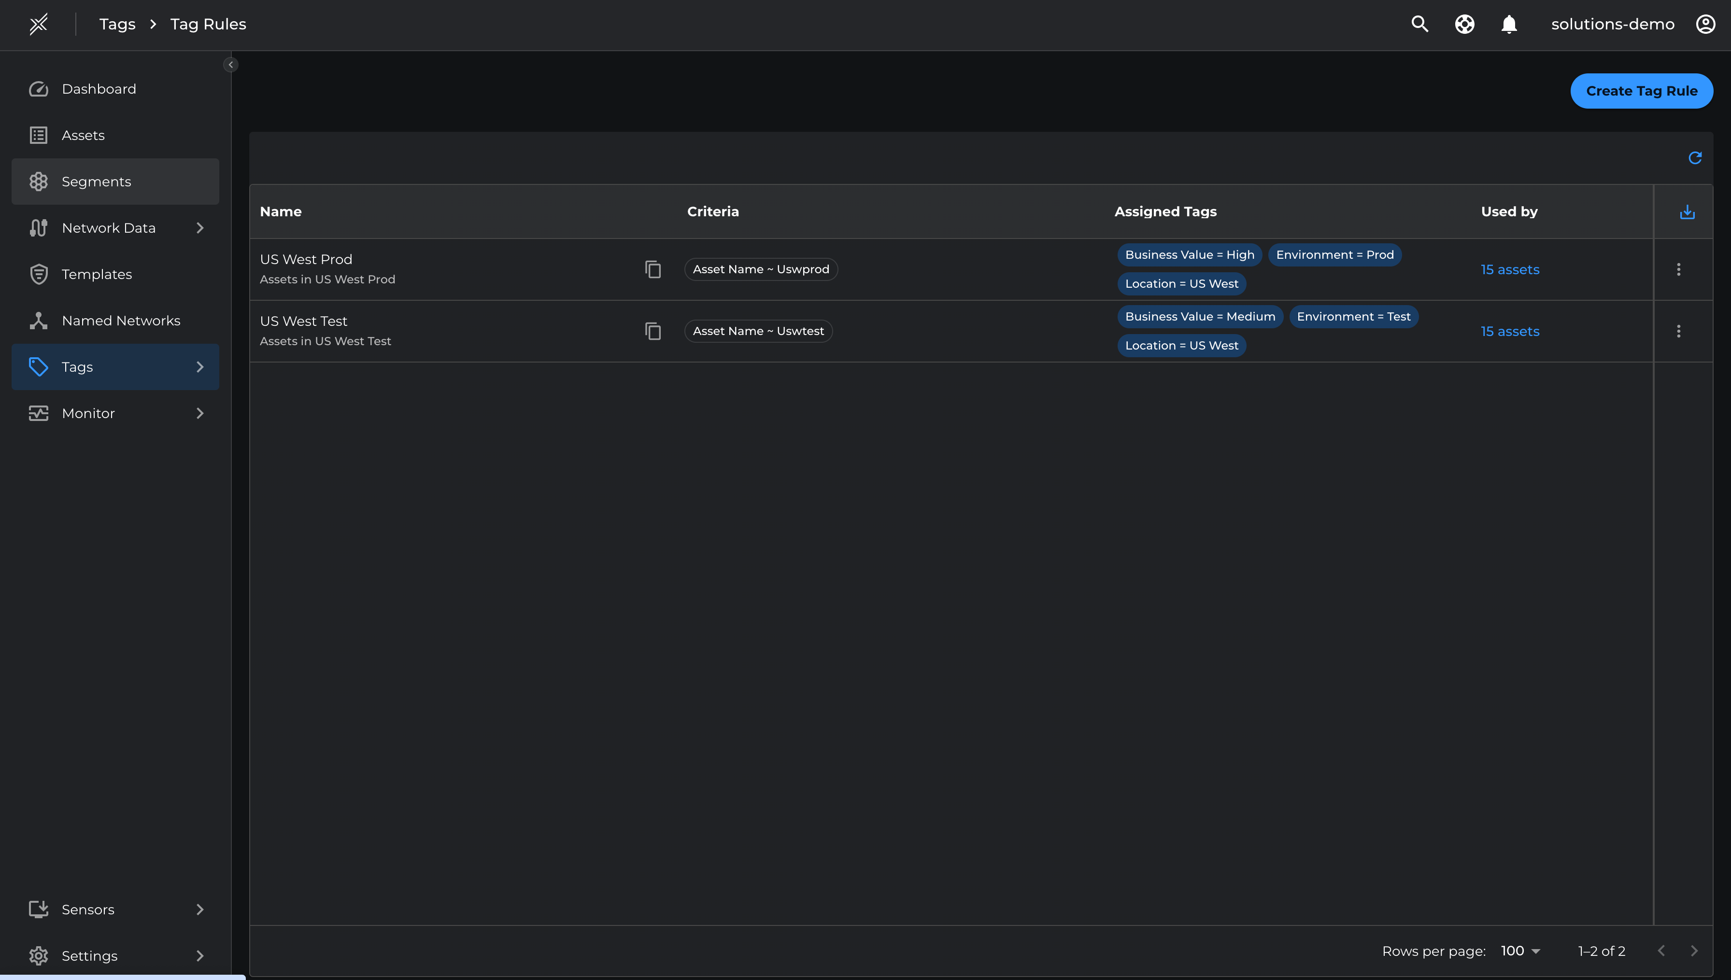Image resolution: width=1731 pixels, height=980 pixels.
Task: Open the notifications bell
Action: point(1509,24)
